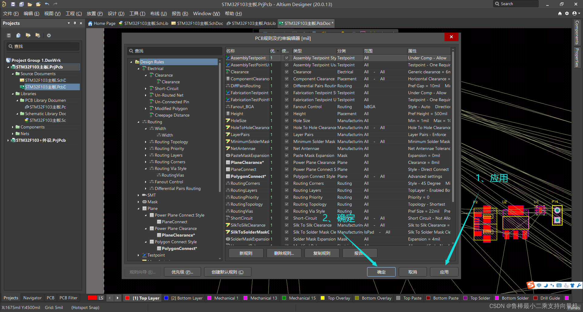Image resolution: width=583 pixels, height=312 pixels.
Task: Toggle enabled checkbox for PlaneClearance rule
Action: click(286, 162)
